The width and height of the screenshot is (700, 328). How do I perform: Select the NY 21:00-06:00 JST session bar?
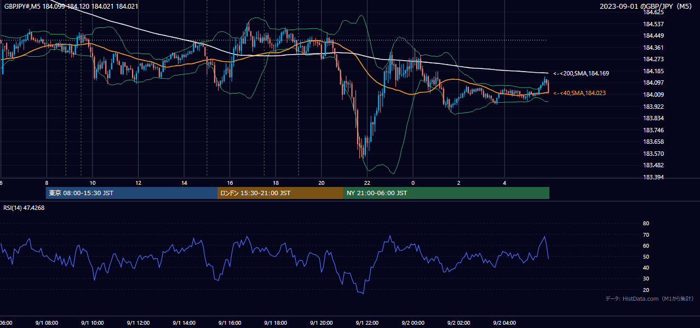(446, 193)
